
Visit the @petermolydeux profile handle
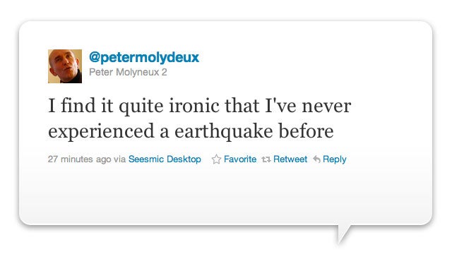(144, 57)
